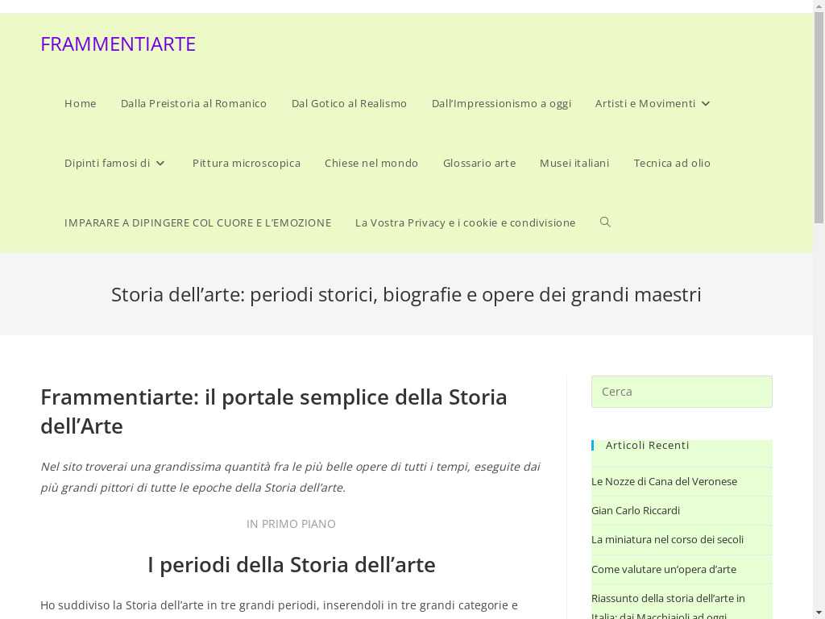Open Come valutare un'opera d'arte article
Image resolution: width=825 pixels, height=619 pixels.
(x=664, y=570)
